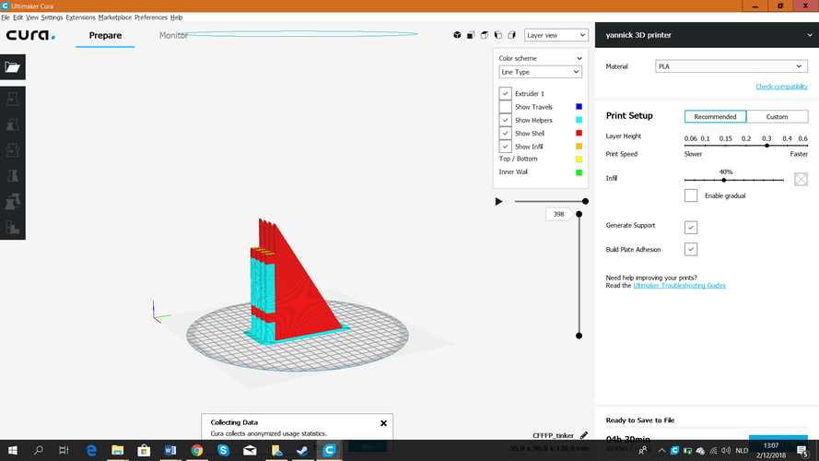Click the infill density slider handle at 40%
Image resolution: width=819 pixels, height=461 pixels.
pos(724,180)
